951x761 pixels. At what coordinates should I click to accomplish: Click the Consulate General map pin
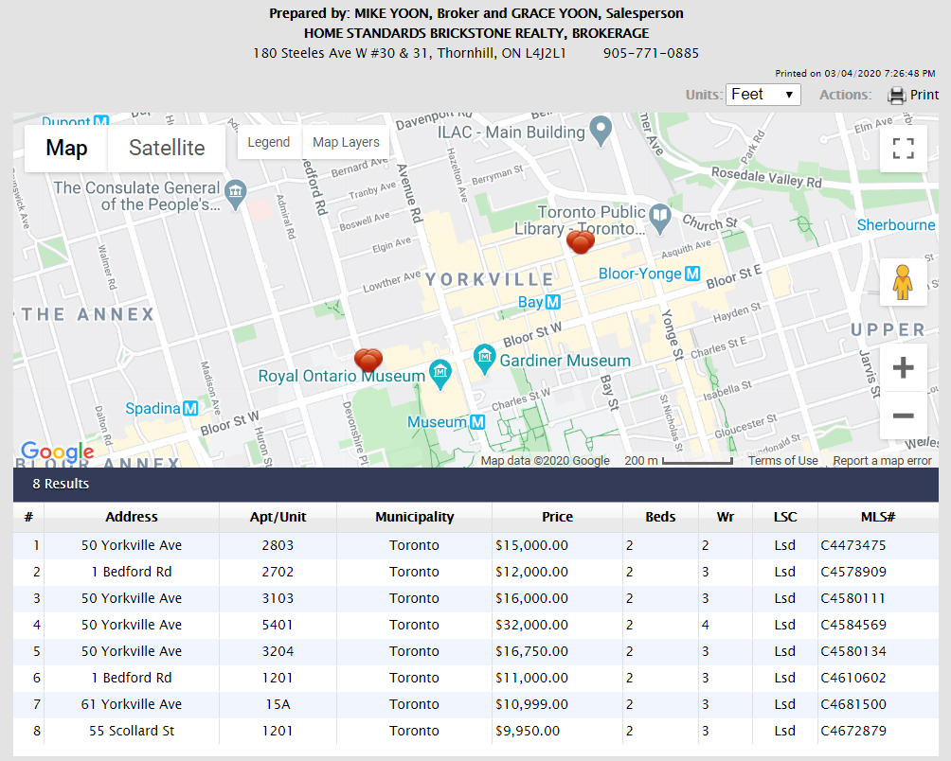tap(235, 194)
